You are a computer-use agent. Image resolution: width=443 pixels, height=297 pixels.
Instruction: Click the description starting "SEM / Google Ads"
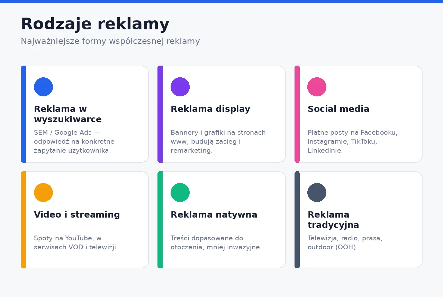tap(74, 142)
